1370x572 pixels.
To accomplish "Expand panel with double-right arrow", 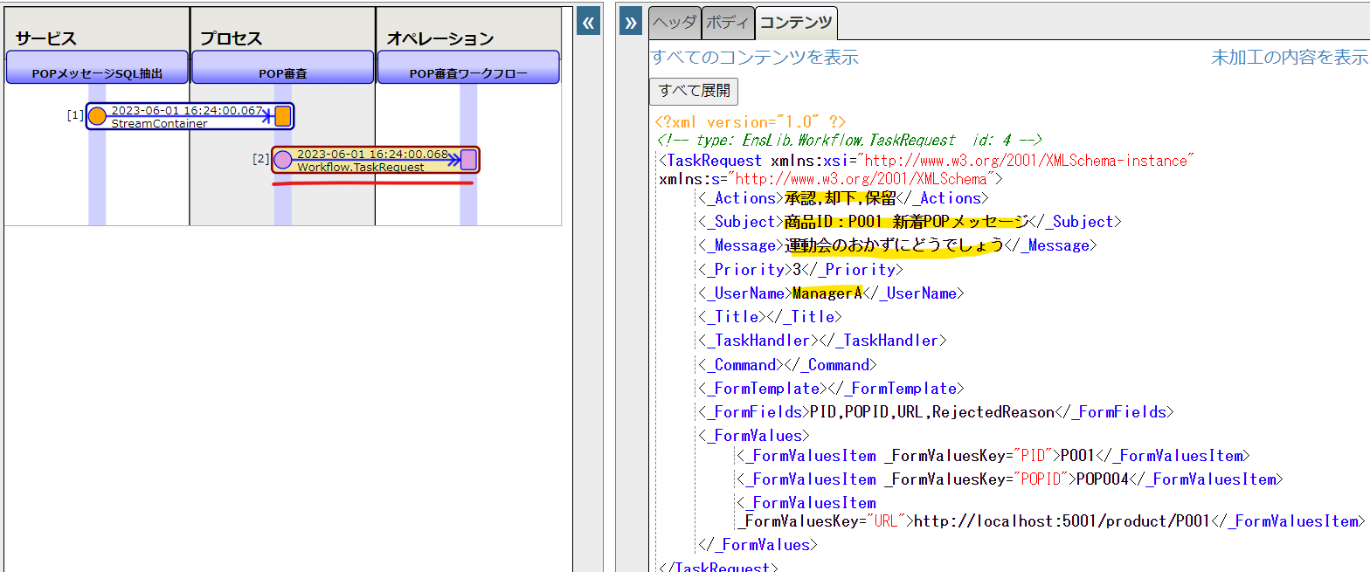I will [x=630, y=23].
